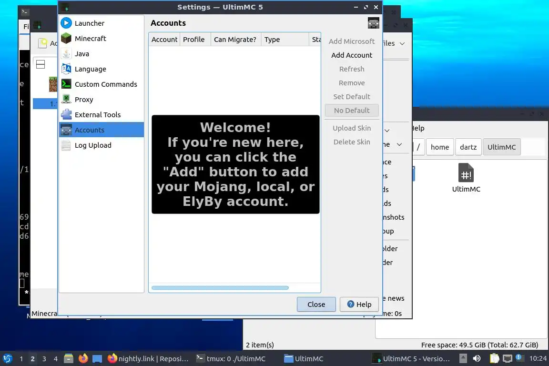Click the 10:24 taskbar clock
Viewport: 549px width, 366px height.
click(538, 359)
